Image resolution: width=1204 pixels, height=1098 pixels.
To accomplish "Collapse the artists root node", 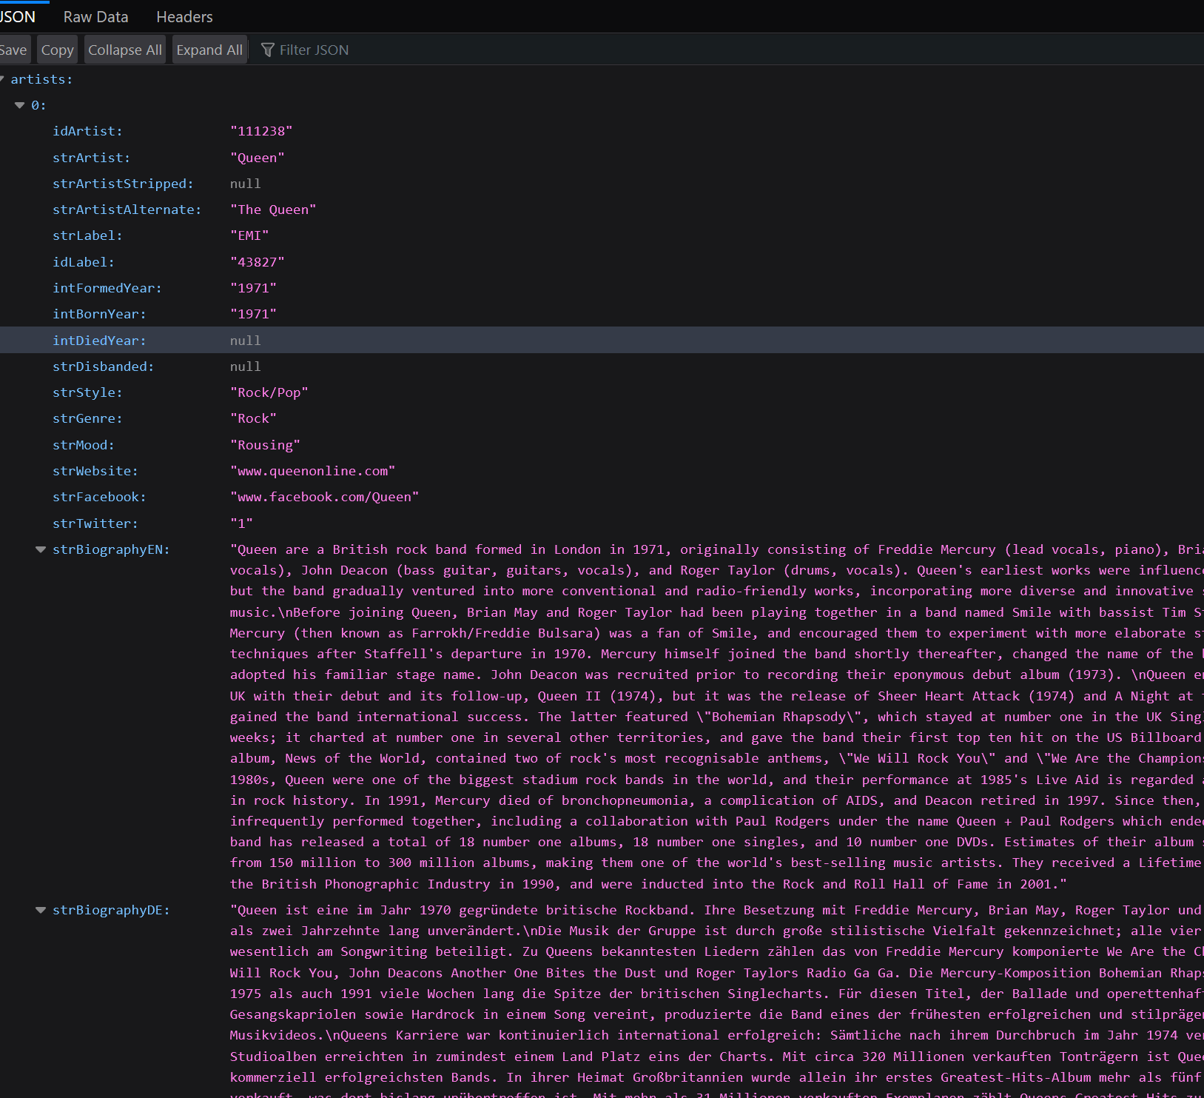I will coord(4,78).
